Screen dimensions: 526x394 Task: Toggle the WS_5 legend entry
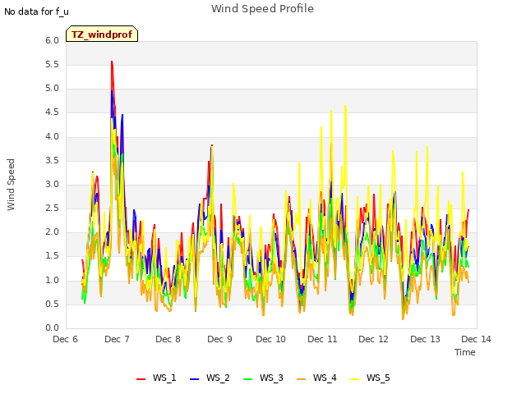370,378
